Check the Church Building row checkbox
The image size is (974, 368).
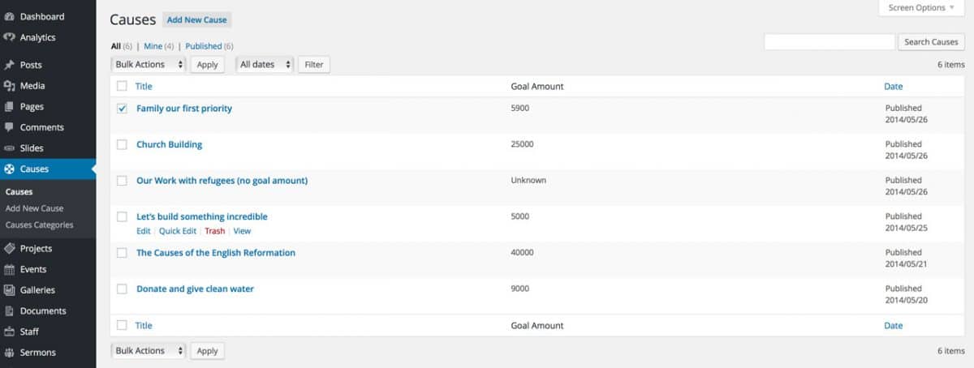click(122, 144)
